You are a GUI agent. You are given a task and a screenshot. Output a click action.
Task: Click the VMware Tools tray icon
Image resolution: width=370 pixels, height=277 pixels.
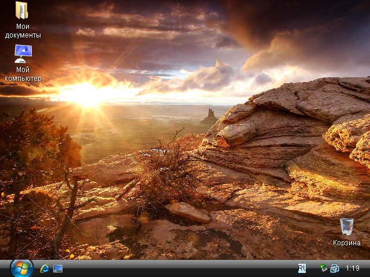pyautogui.click(x=335, y=268)
